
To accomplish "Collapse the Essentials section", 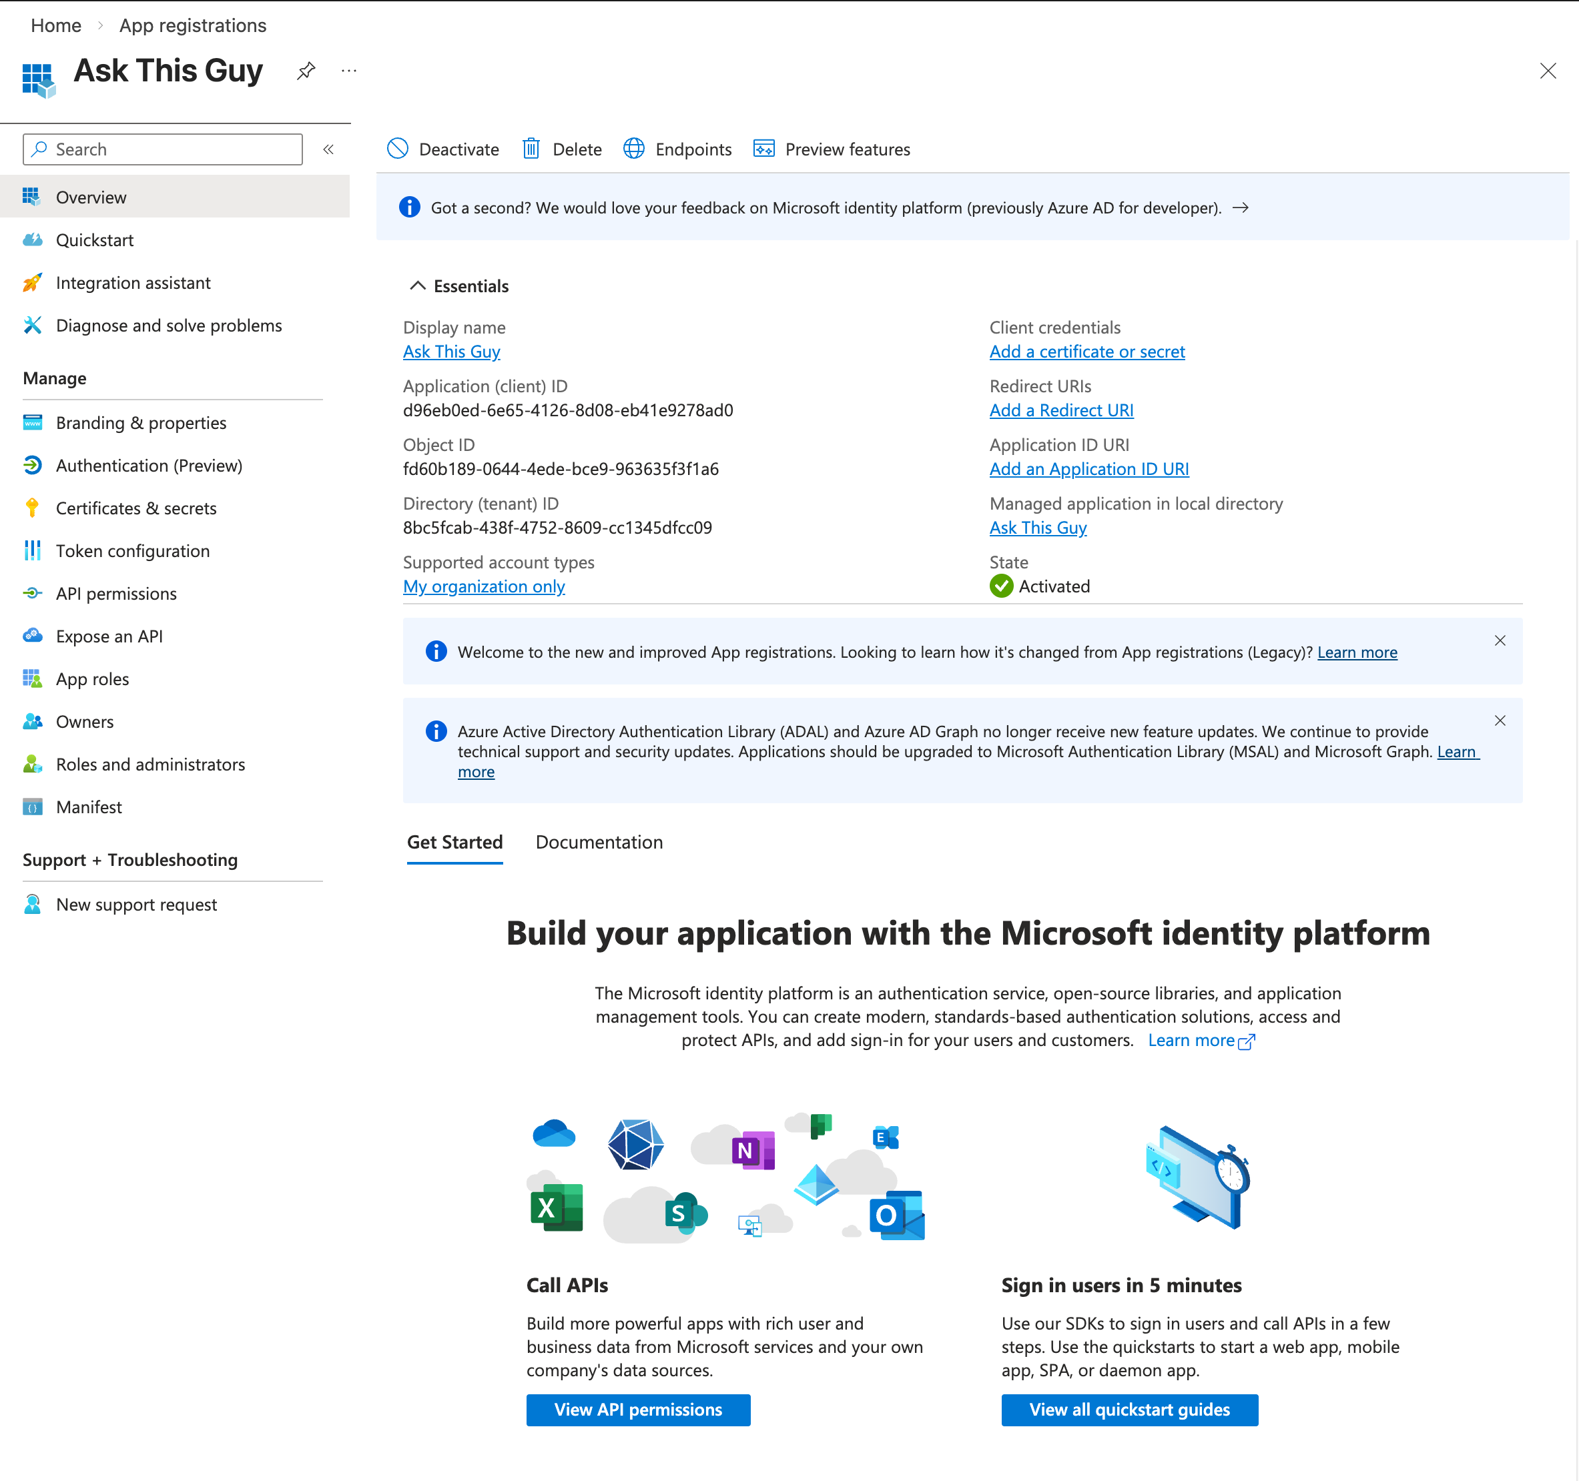I will coord(418,286).
